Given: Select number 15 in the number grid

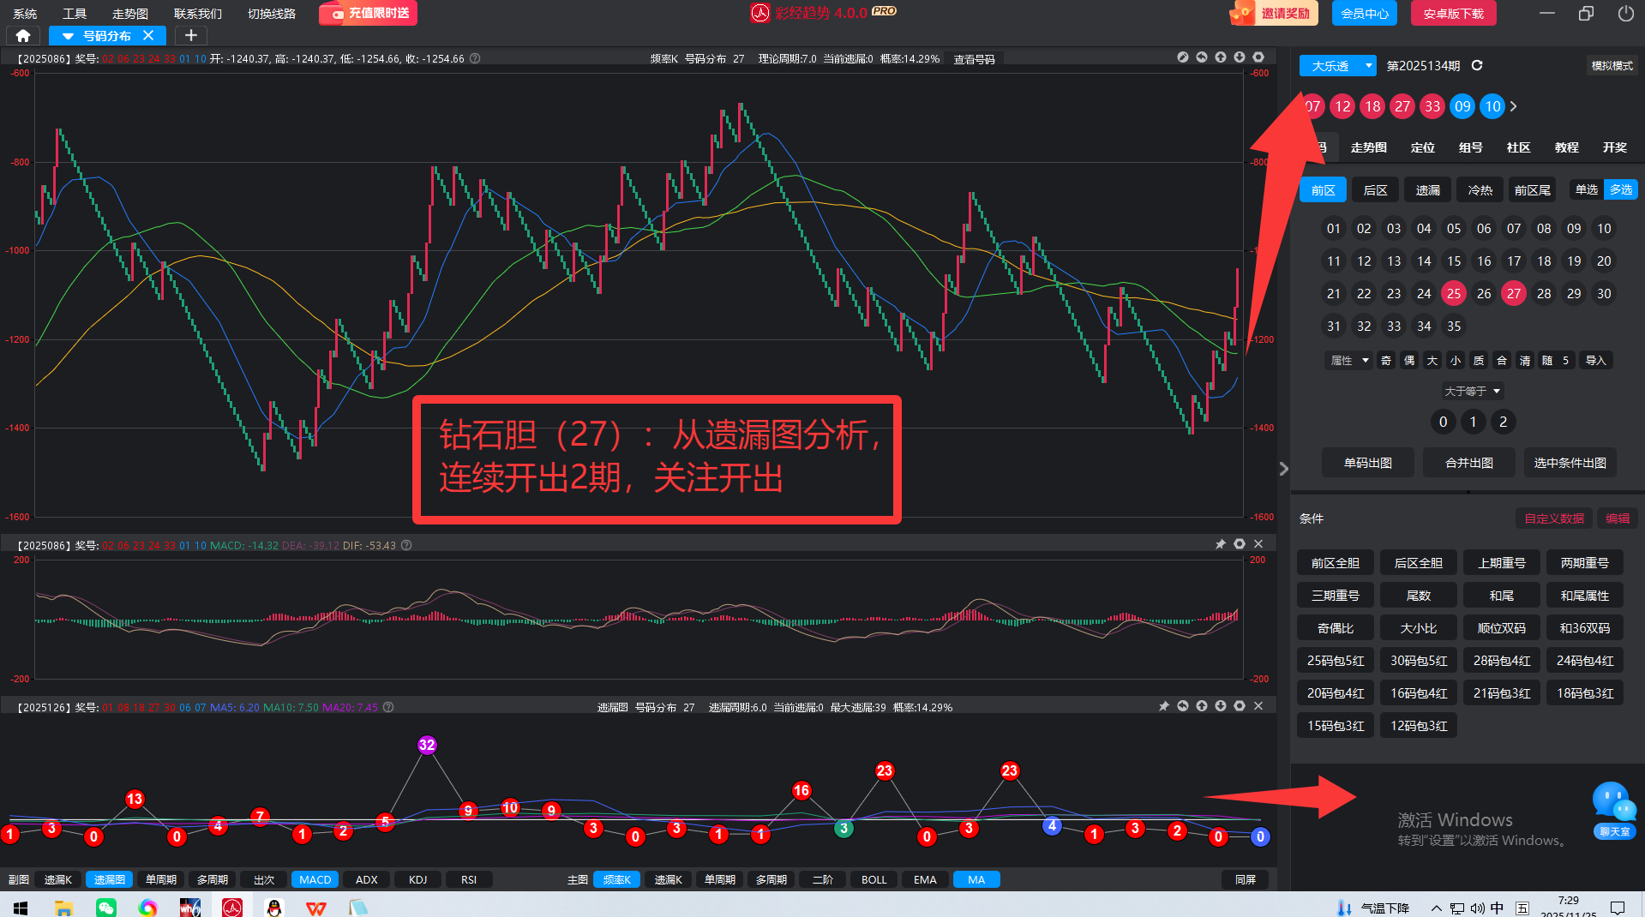Looking at the screenshot, I should pyautogui.click(x=1454, y=261).
